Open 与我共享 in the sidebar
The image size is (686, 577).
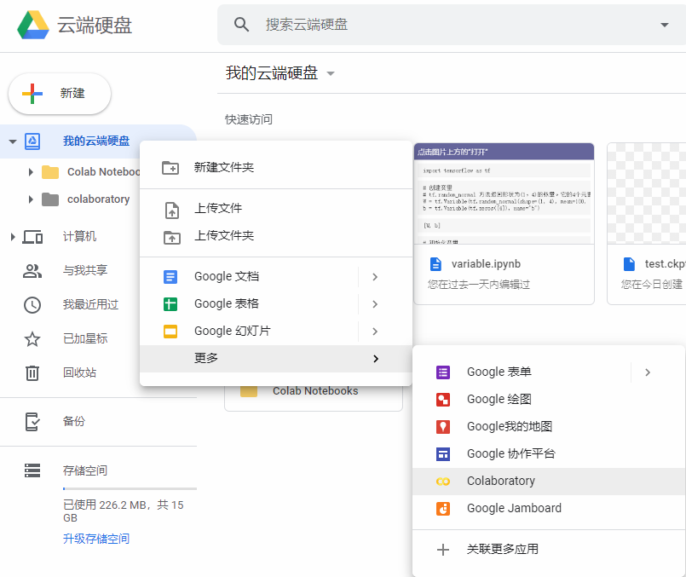(85, 270)
